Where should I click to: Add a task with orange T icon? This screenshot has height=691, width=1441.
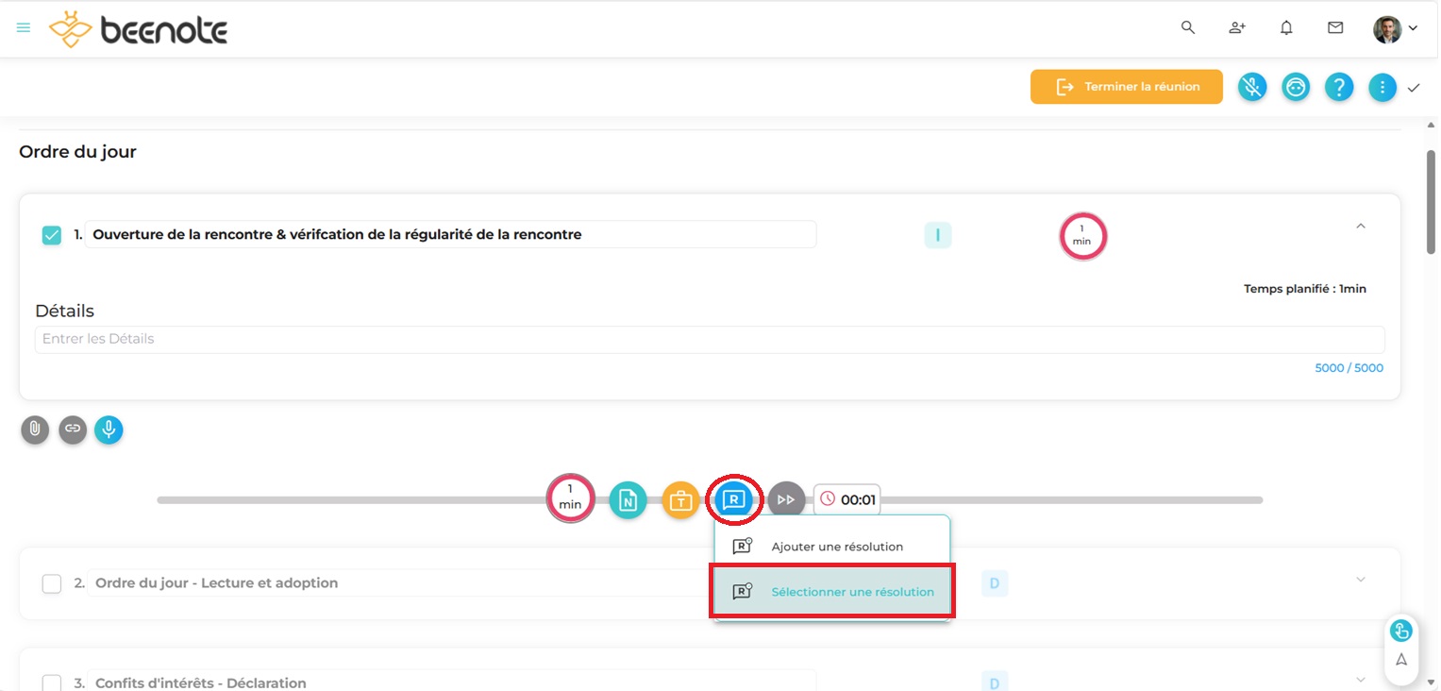[x=679, y=500]
